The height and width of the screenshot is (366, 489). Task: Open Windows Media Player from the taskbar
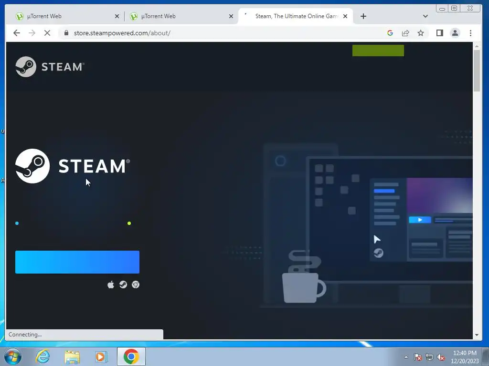click(101, 356)
